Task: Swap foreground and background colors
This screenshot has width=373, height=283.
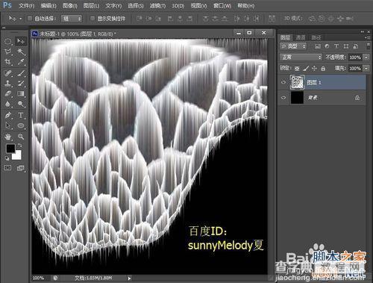Action: [x=19, y=145]
